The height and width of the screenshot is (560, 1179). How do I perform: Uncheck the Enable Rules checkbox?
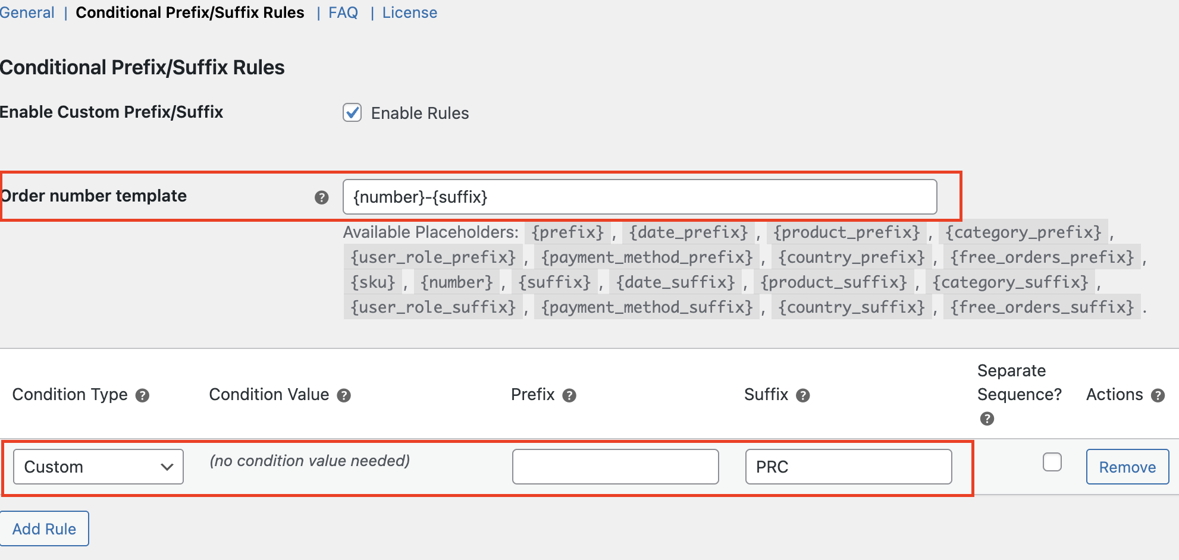[x=352, y=112]
